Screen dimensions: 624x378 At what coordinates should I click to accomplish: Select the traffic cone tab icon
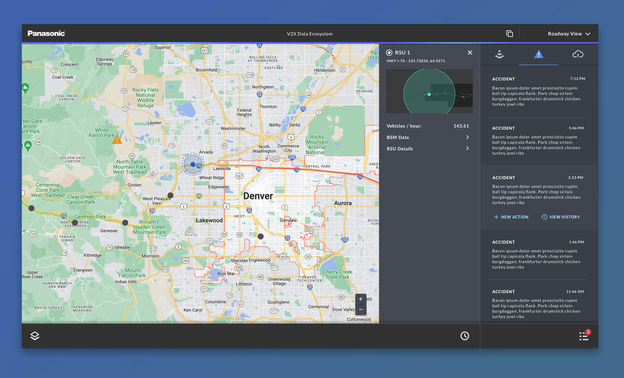pyautogui.click(x=500, y=54)
